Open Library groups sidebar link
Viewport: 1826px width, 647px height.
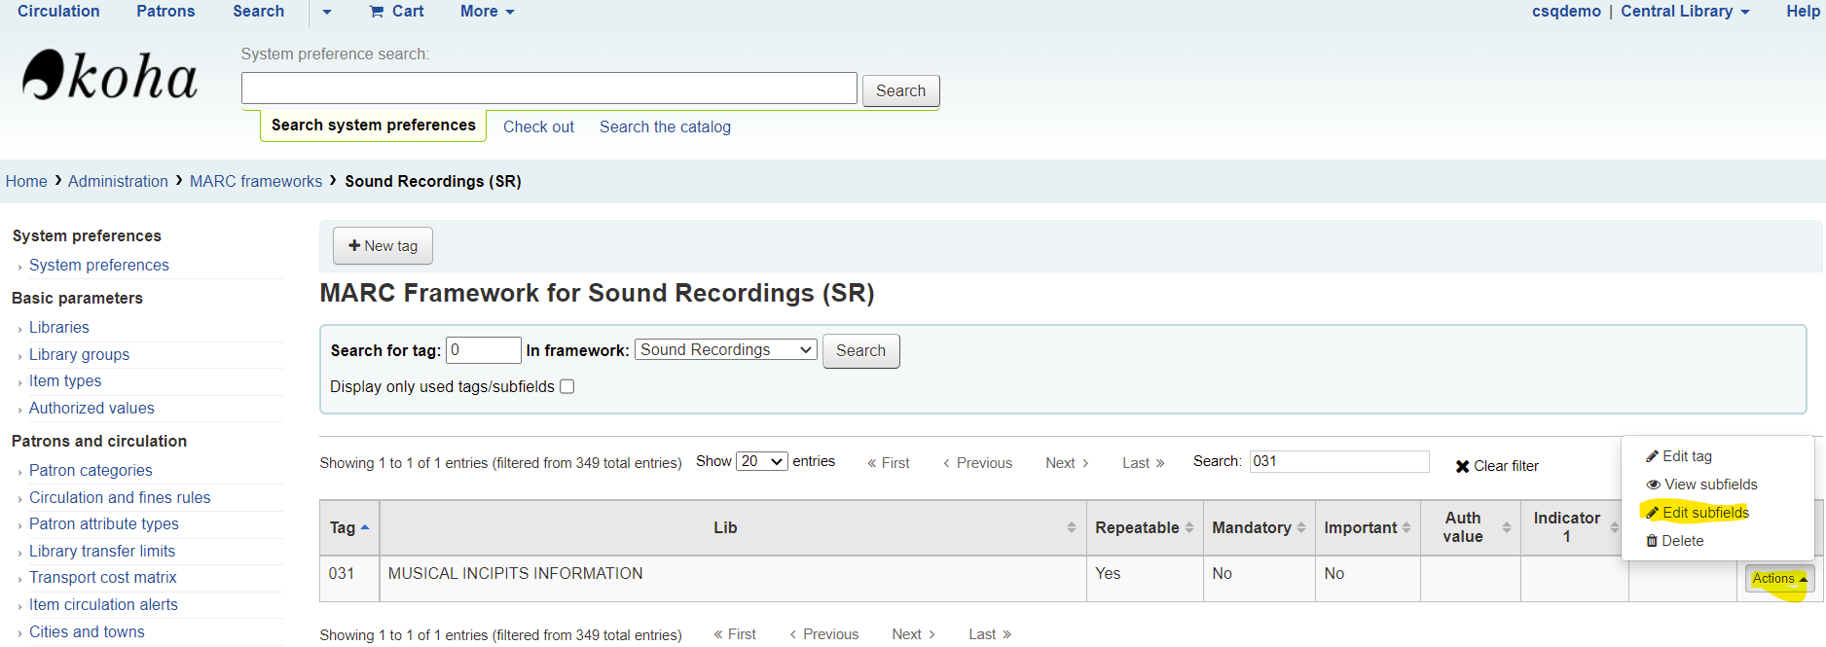pyautogui.click(x=79, y=355)
